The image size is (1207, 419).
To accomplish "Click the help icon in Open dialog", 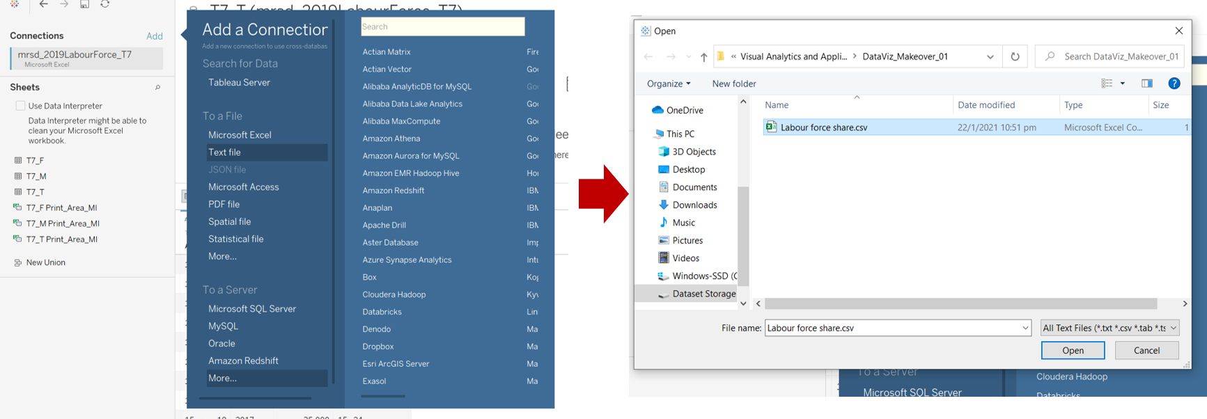I will 1174,84.
